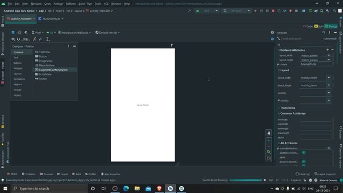Expand the Transforms section
This screenshot has height=193, width=343.
click(x=279, y=108)
